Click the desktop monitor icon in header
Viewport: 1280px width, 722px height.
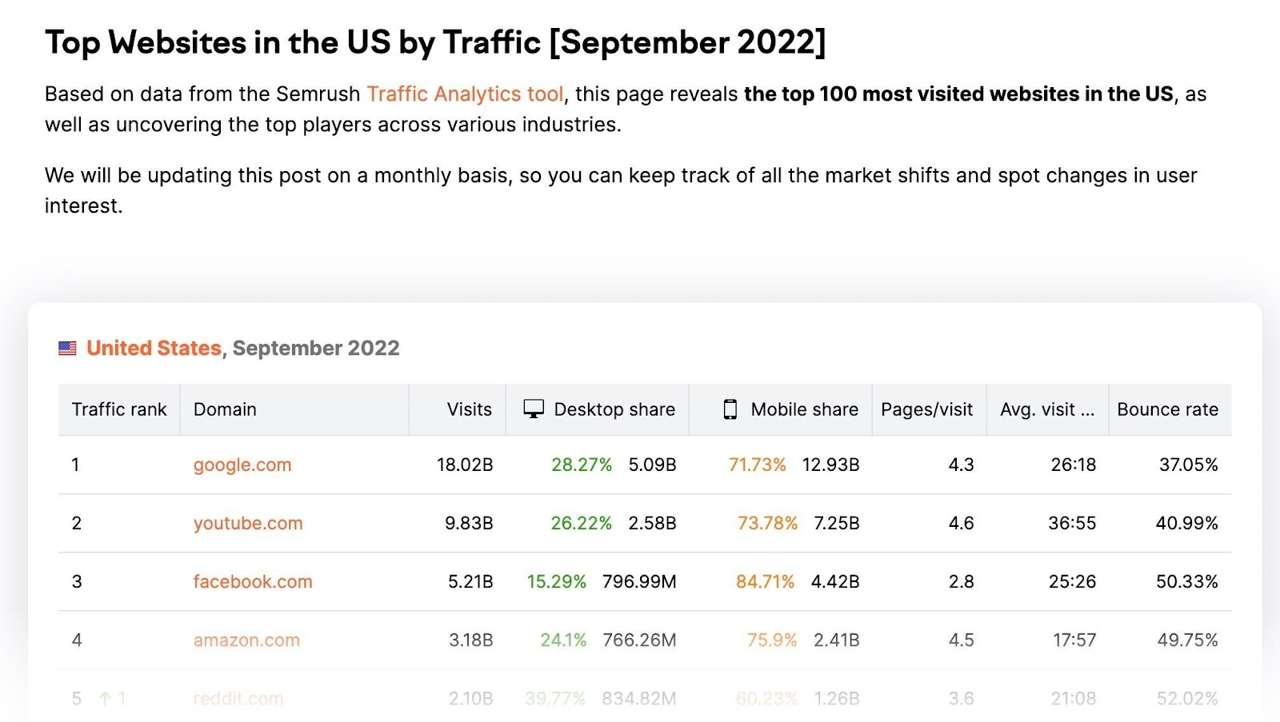tap(534, 409)
